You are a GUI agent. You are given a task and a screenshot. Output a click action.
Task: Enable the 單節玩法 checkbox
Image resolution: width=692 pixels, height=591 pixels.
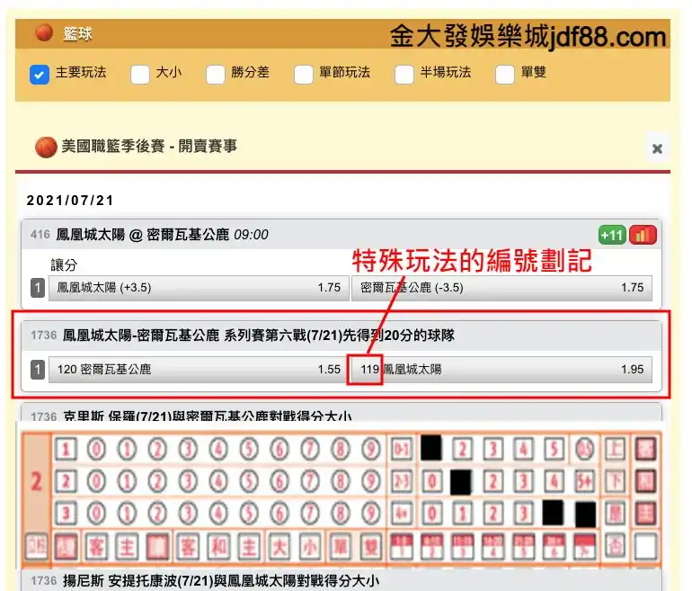point(303,74)
